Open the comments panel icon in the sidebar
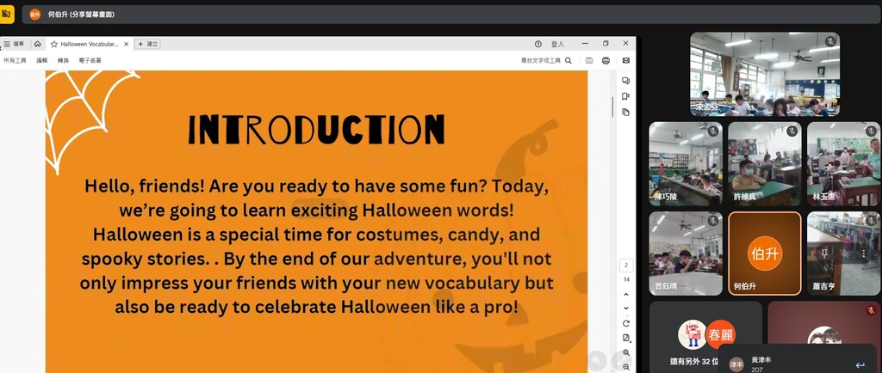Image resolution: width=882 pixels, height=373 pixels. 626,81
